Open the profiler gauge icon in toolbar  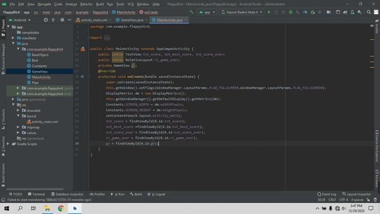(305, 12)
